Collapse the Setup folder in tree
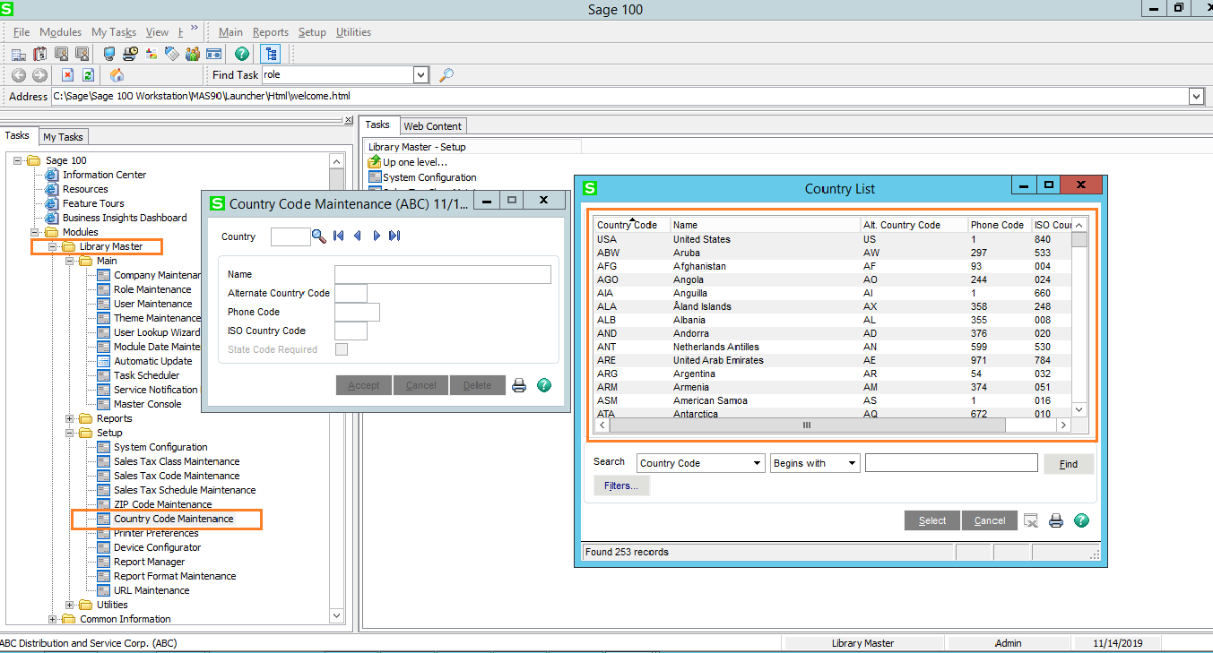This screenshot has height=653, width=1213. coord(70,433)
